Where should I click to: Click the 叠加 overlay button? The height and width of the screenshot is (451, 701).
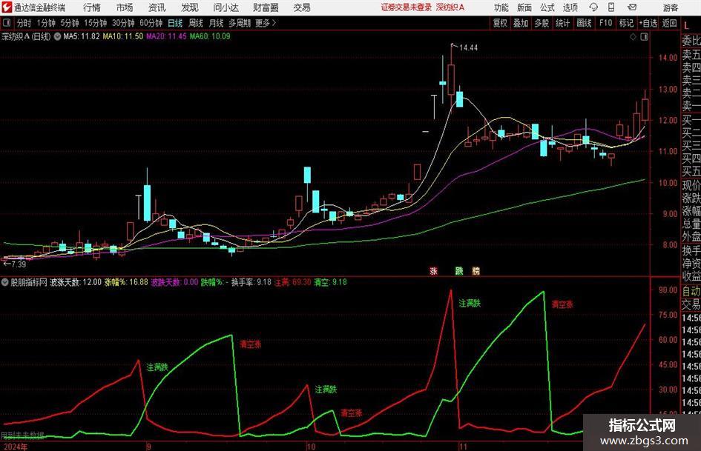click(521, 23)
